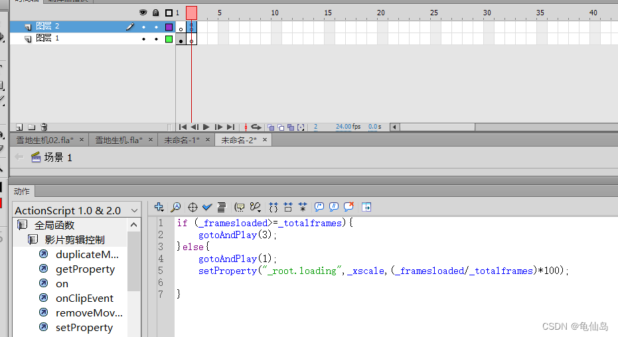Auto format the ActionScript code
618x337 pixels.
[222, 207]
